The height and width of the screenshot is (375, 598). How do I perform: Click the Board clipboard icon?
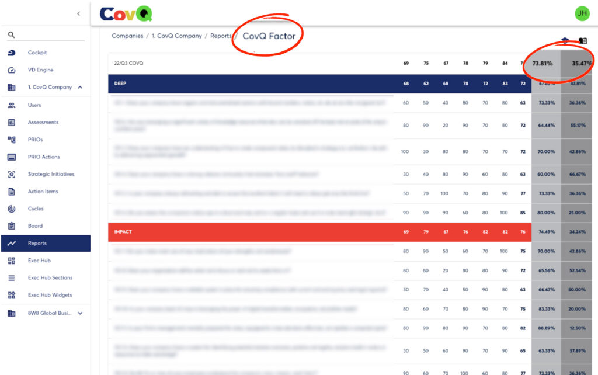(12, 226)
